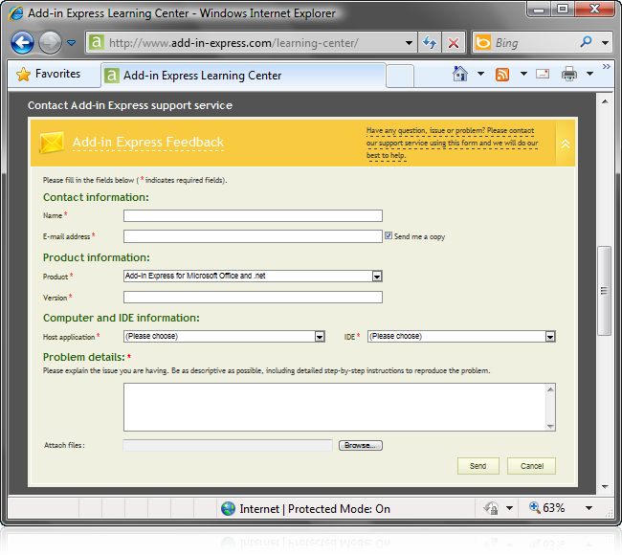Viewport: 622px width, 555px height.
Task: Click the E-mail address input field
Action: pos(253,236)
